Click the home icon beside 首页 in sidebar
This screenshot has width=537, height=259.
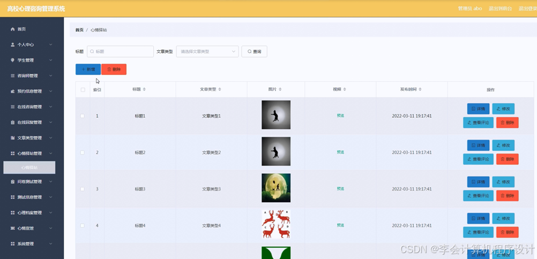(x=13, y=29)
